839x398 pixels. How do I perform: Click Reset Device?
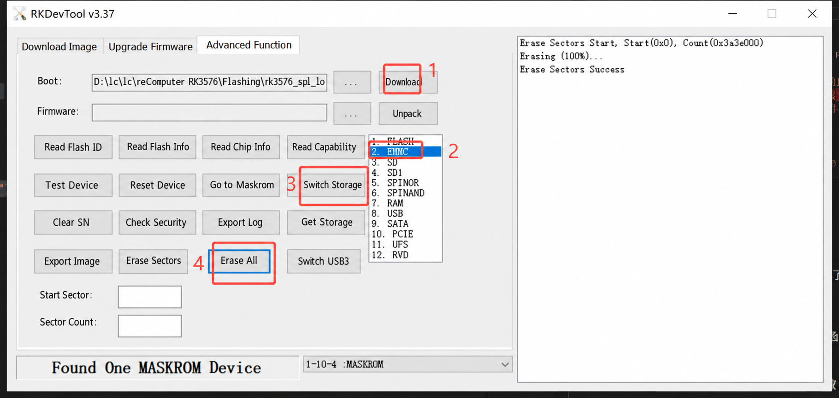click(x=158, y=185)
